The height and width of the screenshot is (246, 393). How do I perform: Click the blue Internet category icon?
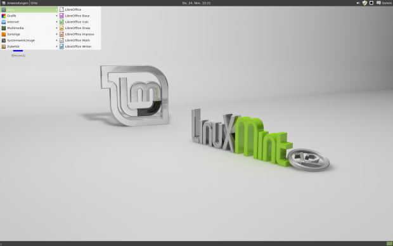tap(4, 22)
